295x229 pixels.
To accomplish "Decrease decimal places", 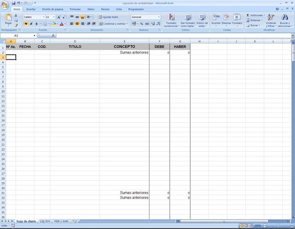I will (158, 24).
